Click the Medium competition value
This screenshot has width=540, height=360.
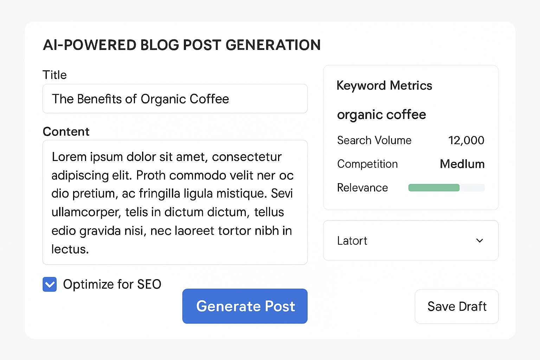(x=462, y=164)
